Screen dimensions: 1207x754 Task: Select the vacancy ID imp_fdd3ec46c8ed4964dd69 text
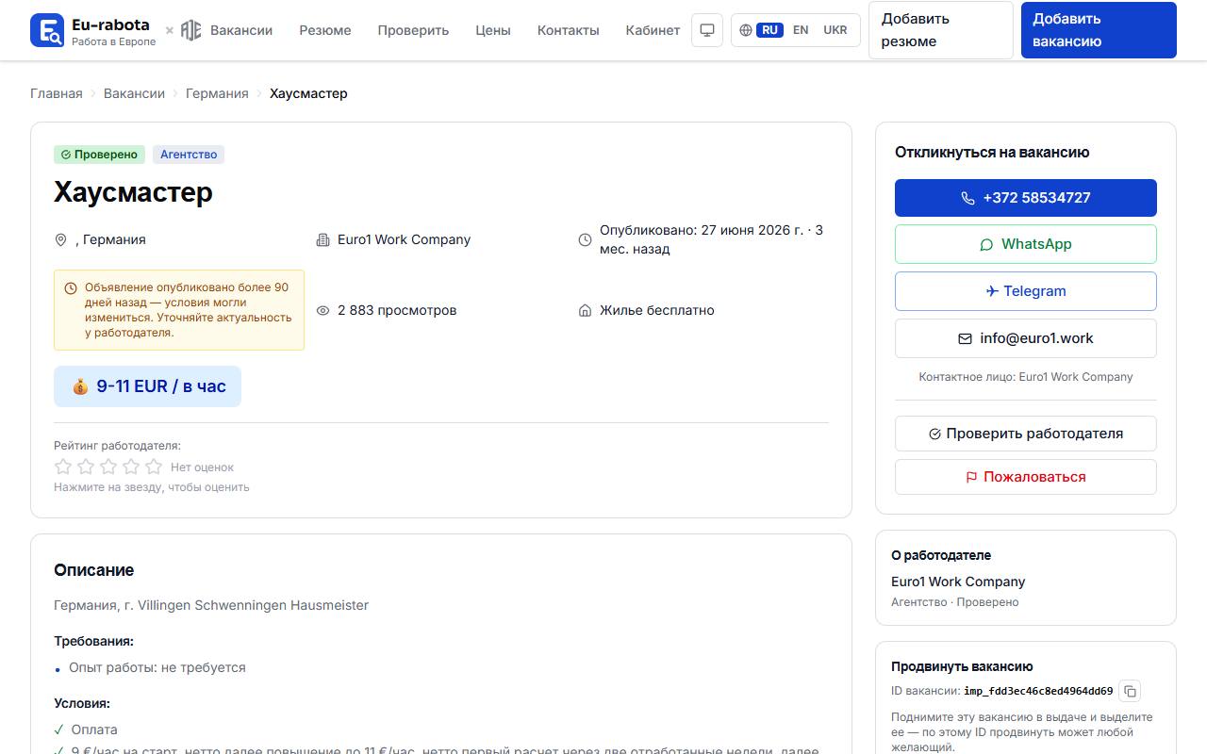(x=1038, y=691)
